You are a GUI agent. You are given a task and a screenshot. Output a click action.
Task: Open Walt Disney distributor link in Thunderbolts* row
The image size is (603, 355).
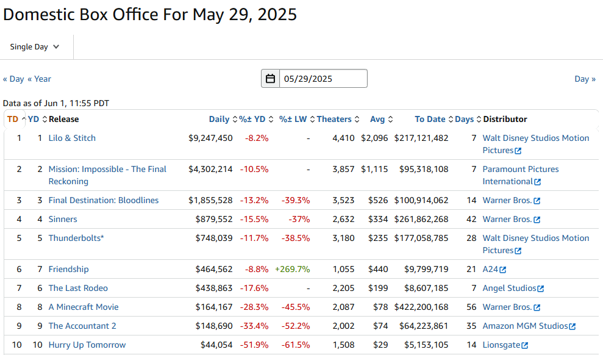point(536,244)
